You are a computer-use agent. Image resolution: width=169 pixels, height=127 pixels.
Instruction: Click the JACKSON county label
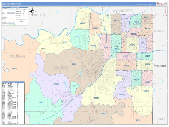159,31
